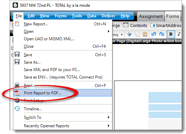This screenshot has width=186, height=134.
Task: Open SmartAddress from the toolbar
Action: 166,25
